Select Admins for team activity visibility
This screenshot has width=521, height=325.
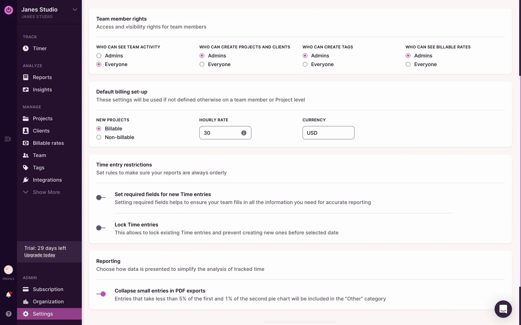pos(99,56)
